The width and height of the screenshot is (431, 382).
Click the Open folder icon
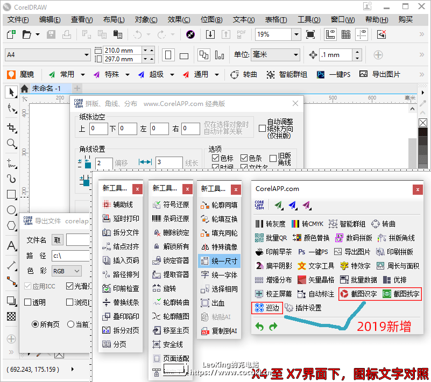(x=27, y=34)
